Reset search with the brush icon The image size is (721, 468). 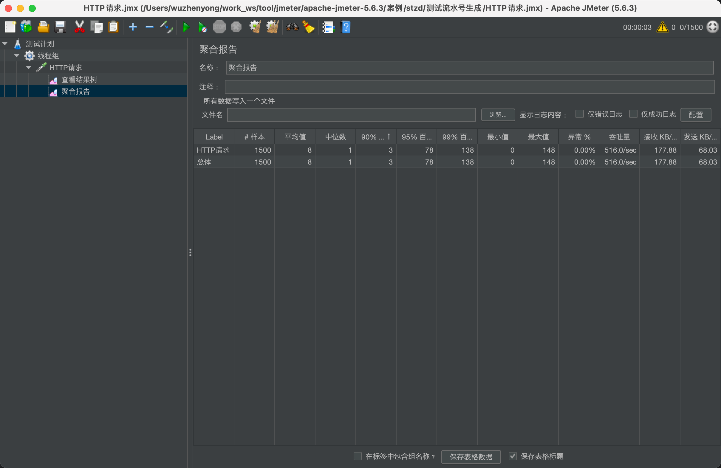coord(308,27)
